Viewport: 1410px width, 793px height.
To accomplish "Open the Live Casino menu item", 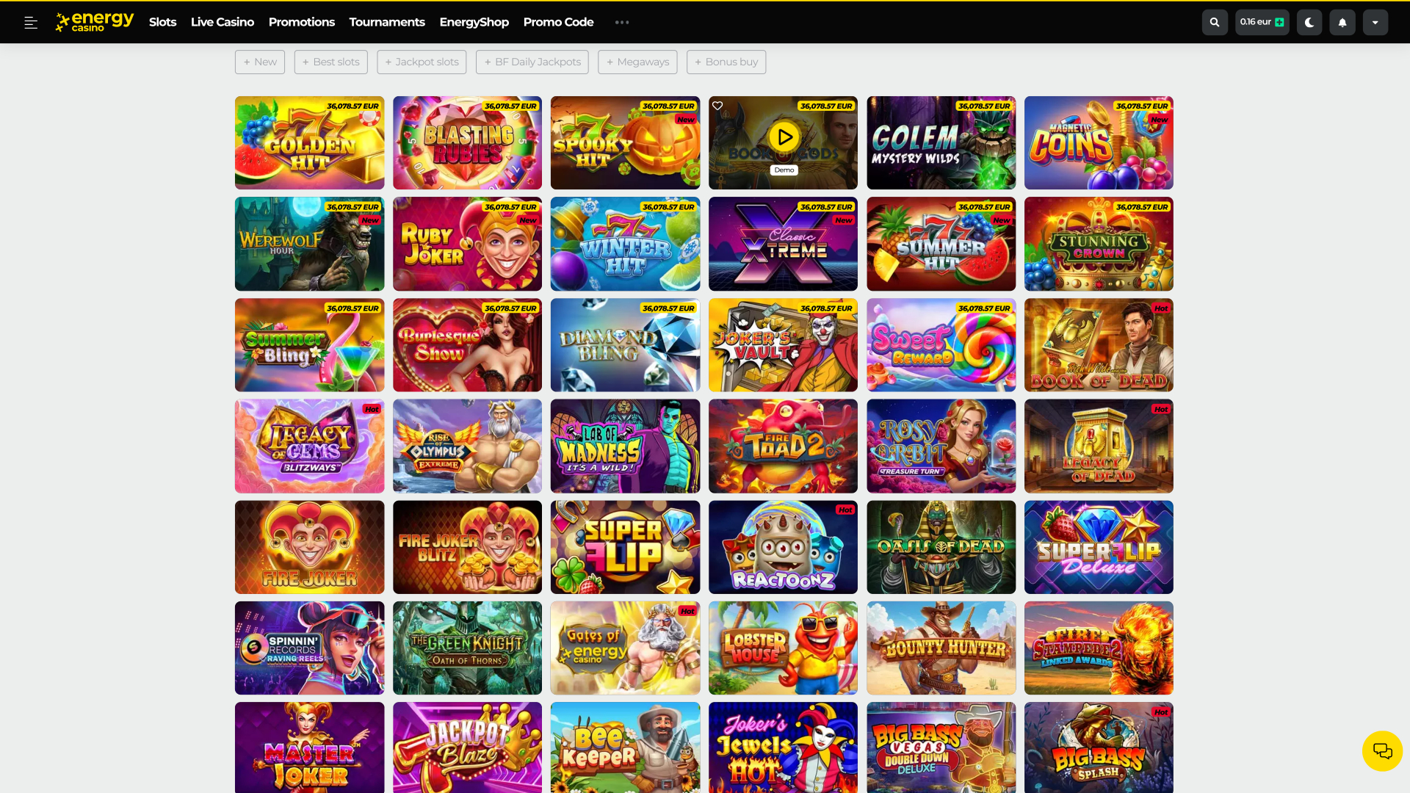I will click(x=222, y=22).
